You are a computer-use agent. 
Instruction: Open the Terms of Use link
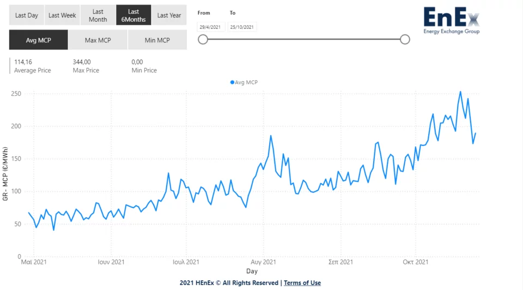pos(302,283)
